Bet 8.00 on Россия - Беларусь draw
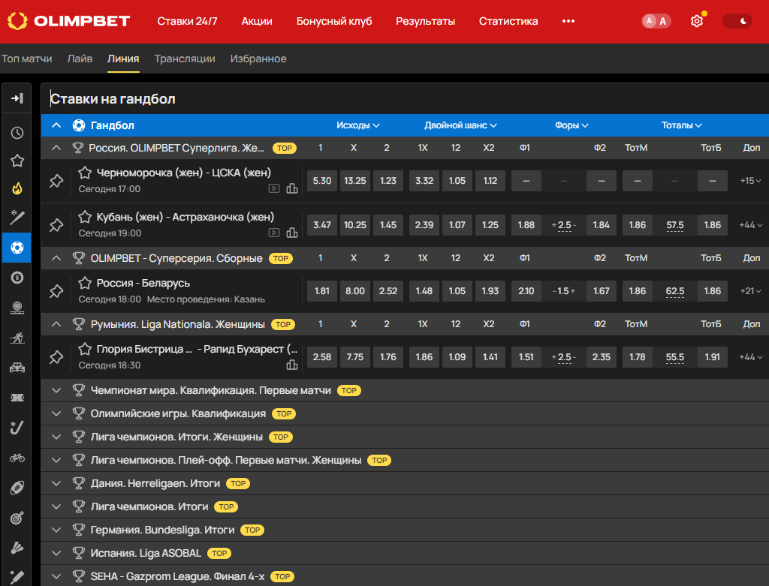769x586 pixels. 355,291
